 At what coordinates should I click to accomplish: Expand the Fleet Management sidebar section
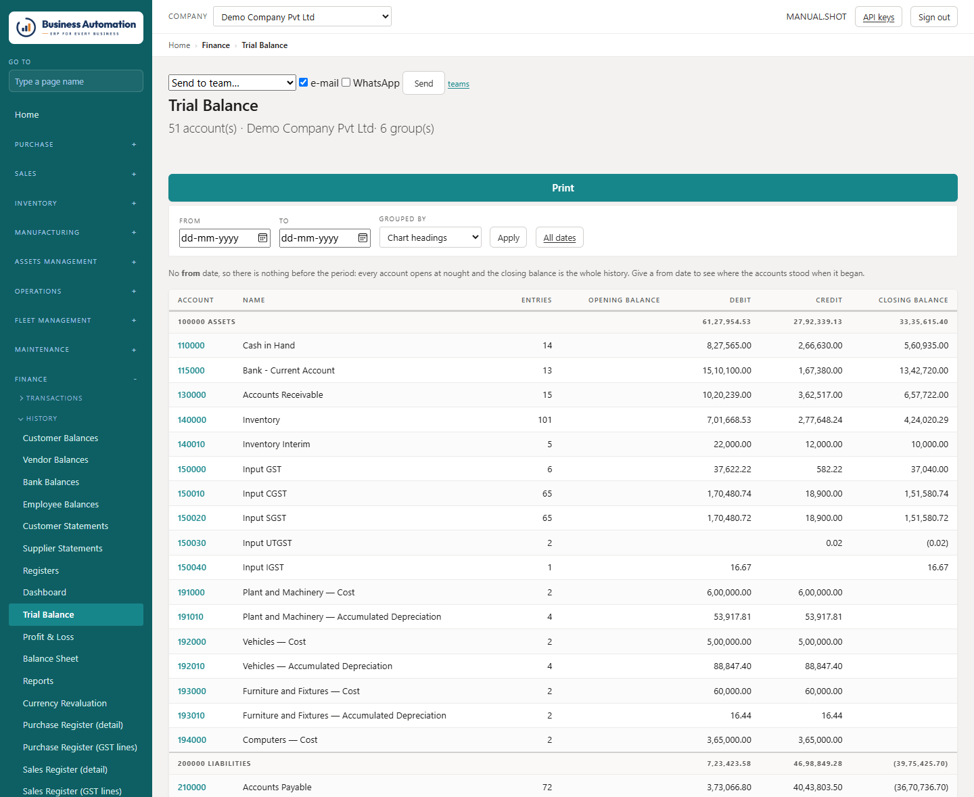click(x=76, y=321)
